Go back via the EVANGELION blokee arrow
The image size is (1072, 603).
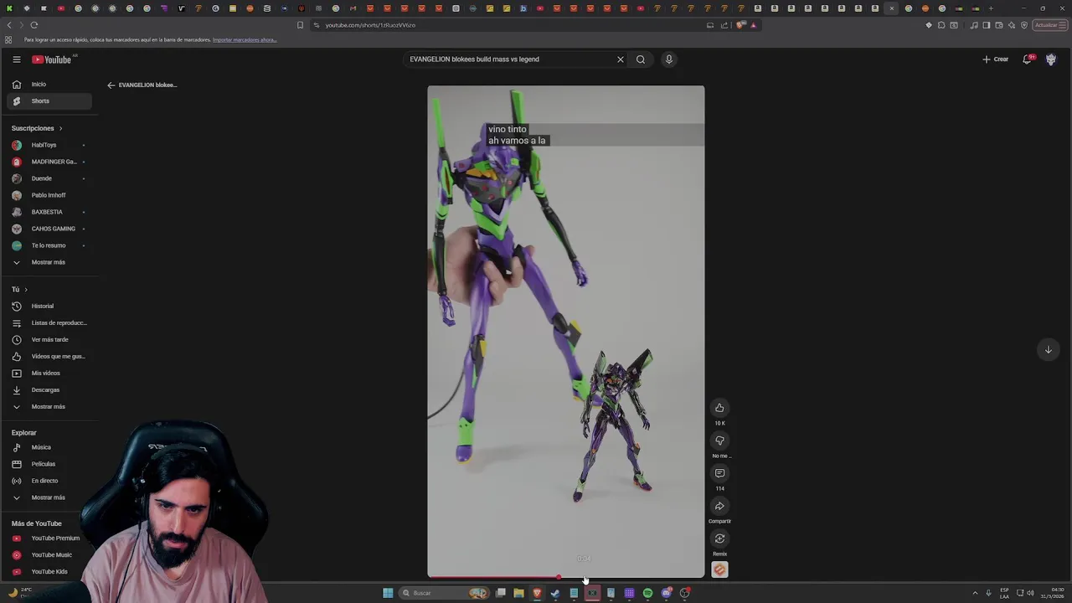click(x=111, y=85)
